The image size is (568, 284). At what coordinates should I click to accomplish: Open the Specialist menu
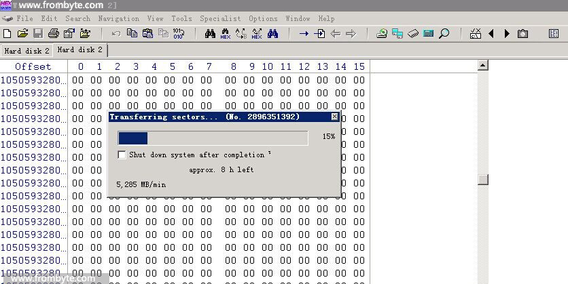tap(221, 18)
